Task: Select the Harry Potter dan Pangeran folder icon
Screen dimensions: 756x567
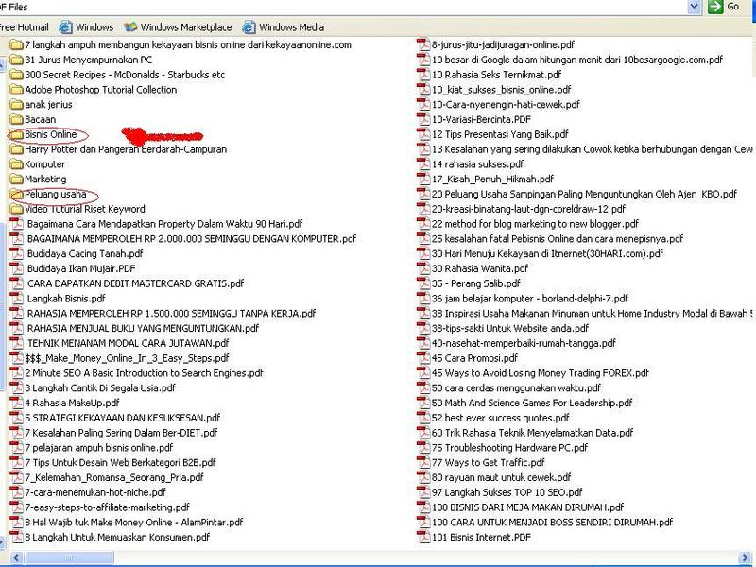Action: coord(17,149)
